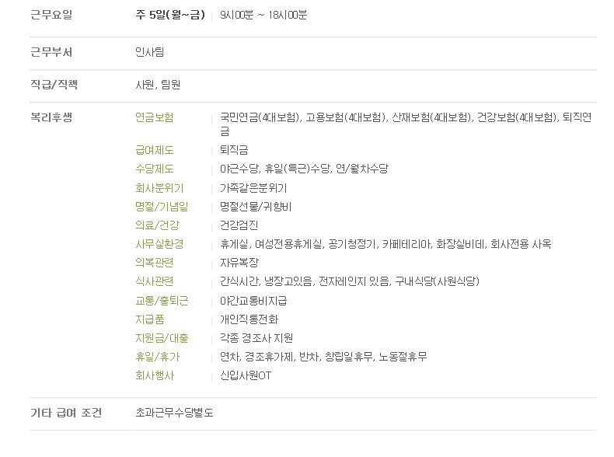The height and width of the screenshot is (457, 614).
Task: Click the 식사관련 category label
Action: coord(155,281)
